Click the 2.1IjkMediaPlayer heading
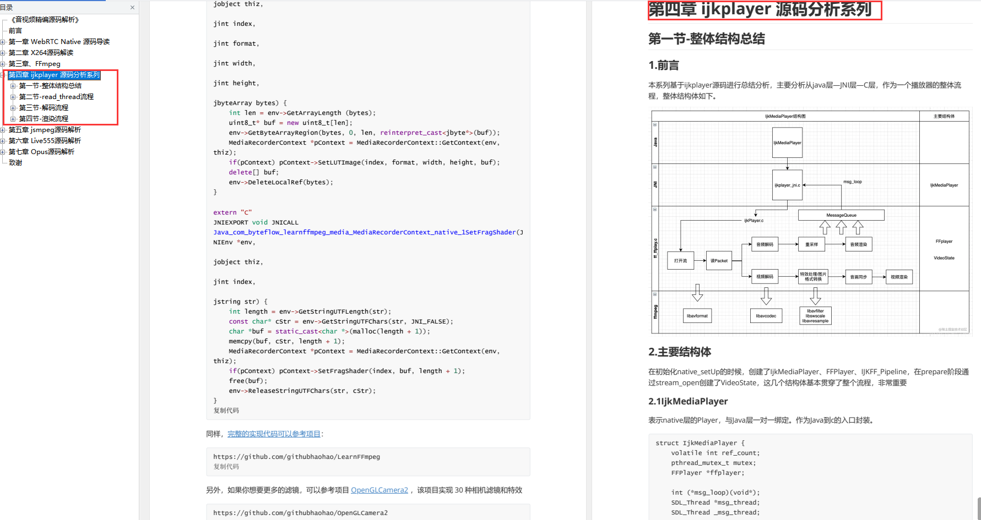 (x=688, y=402)
